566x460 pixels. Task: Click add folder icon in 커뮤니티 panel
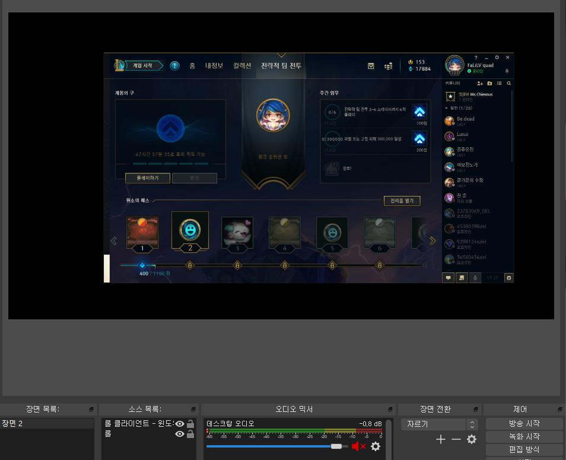point(489,84)
